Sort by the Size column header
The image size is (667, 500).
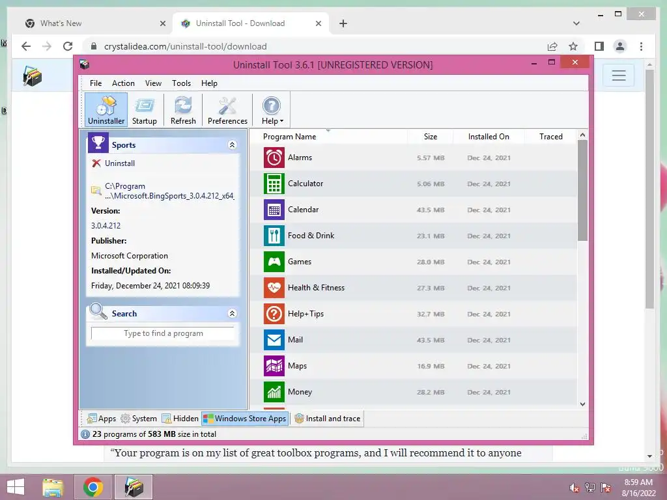click(x=431, y=137)
